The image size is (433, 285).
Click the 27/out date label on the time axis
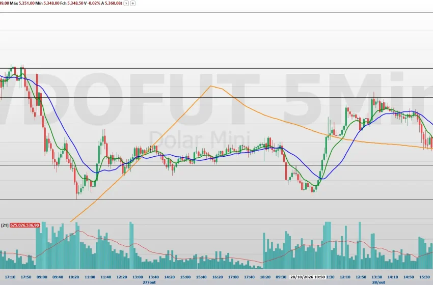[x=149, y=282]
